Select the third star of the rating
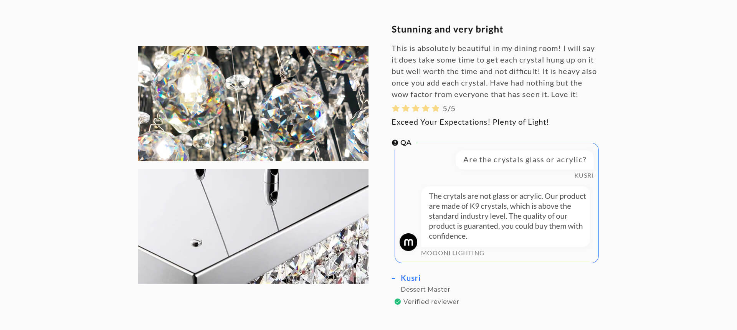This screenshot has width=737, height=330. click(x=416, y=109)
